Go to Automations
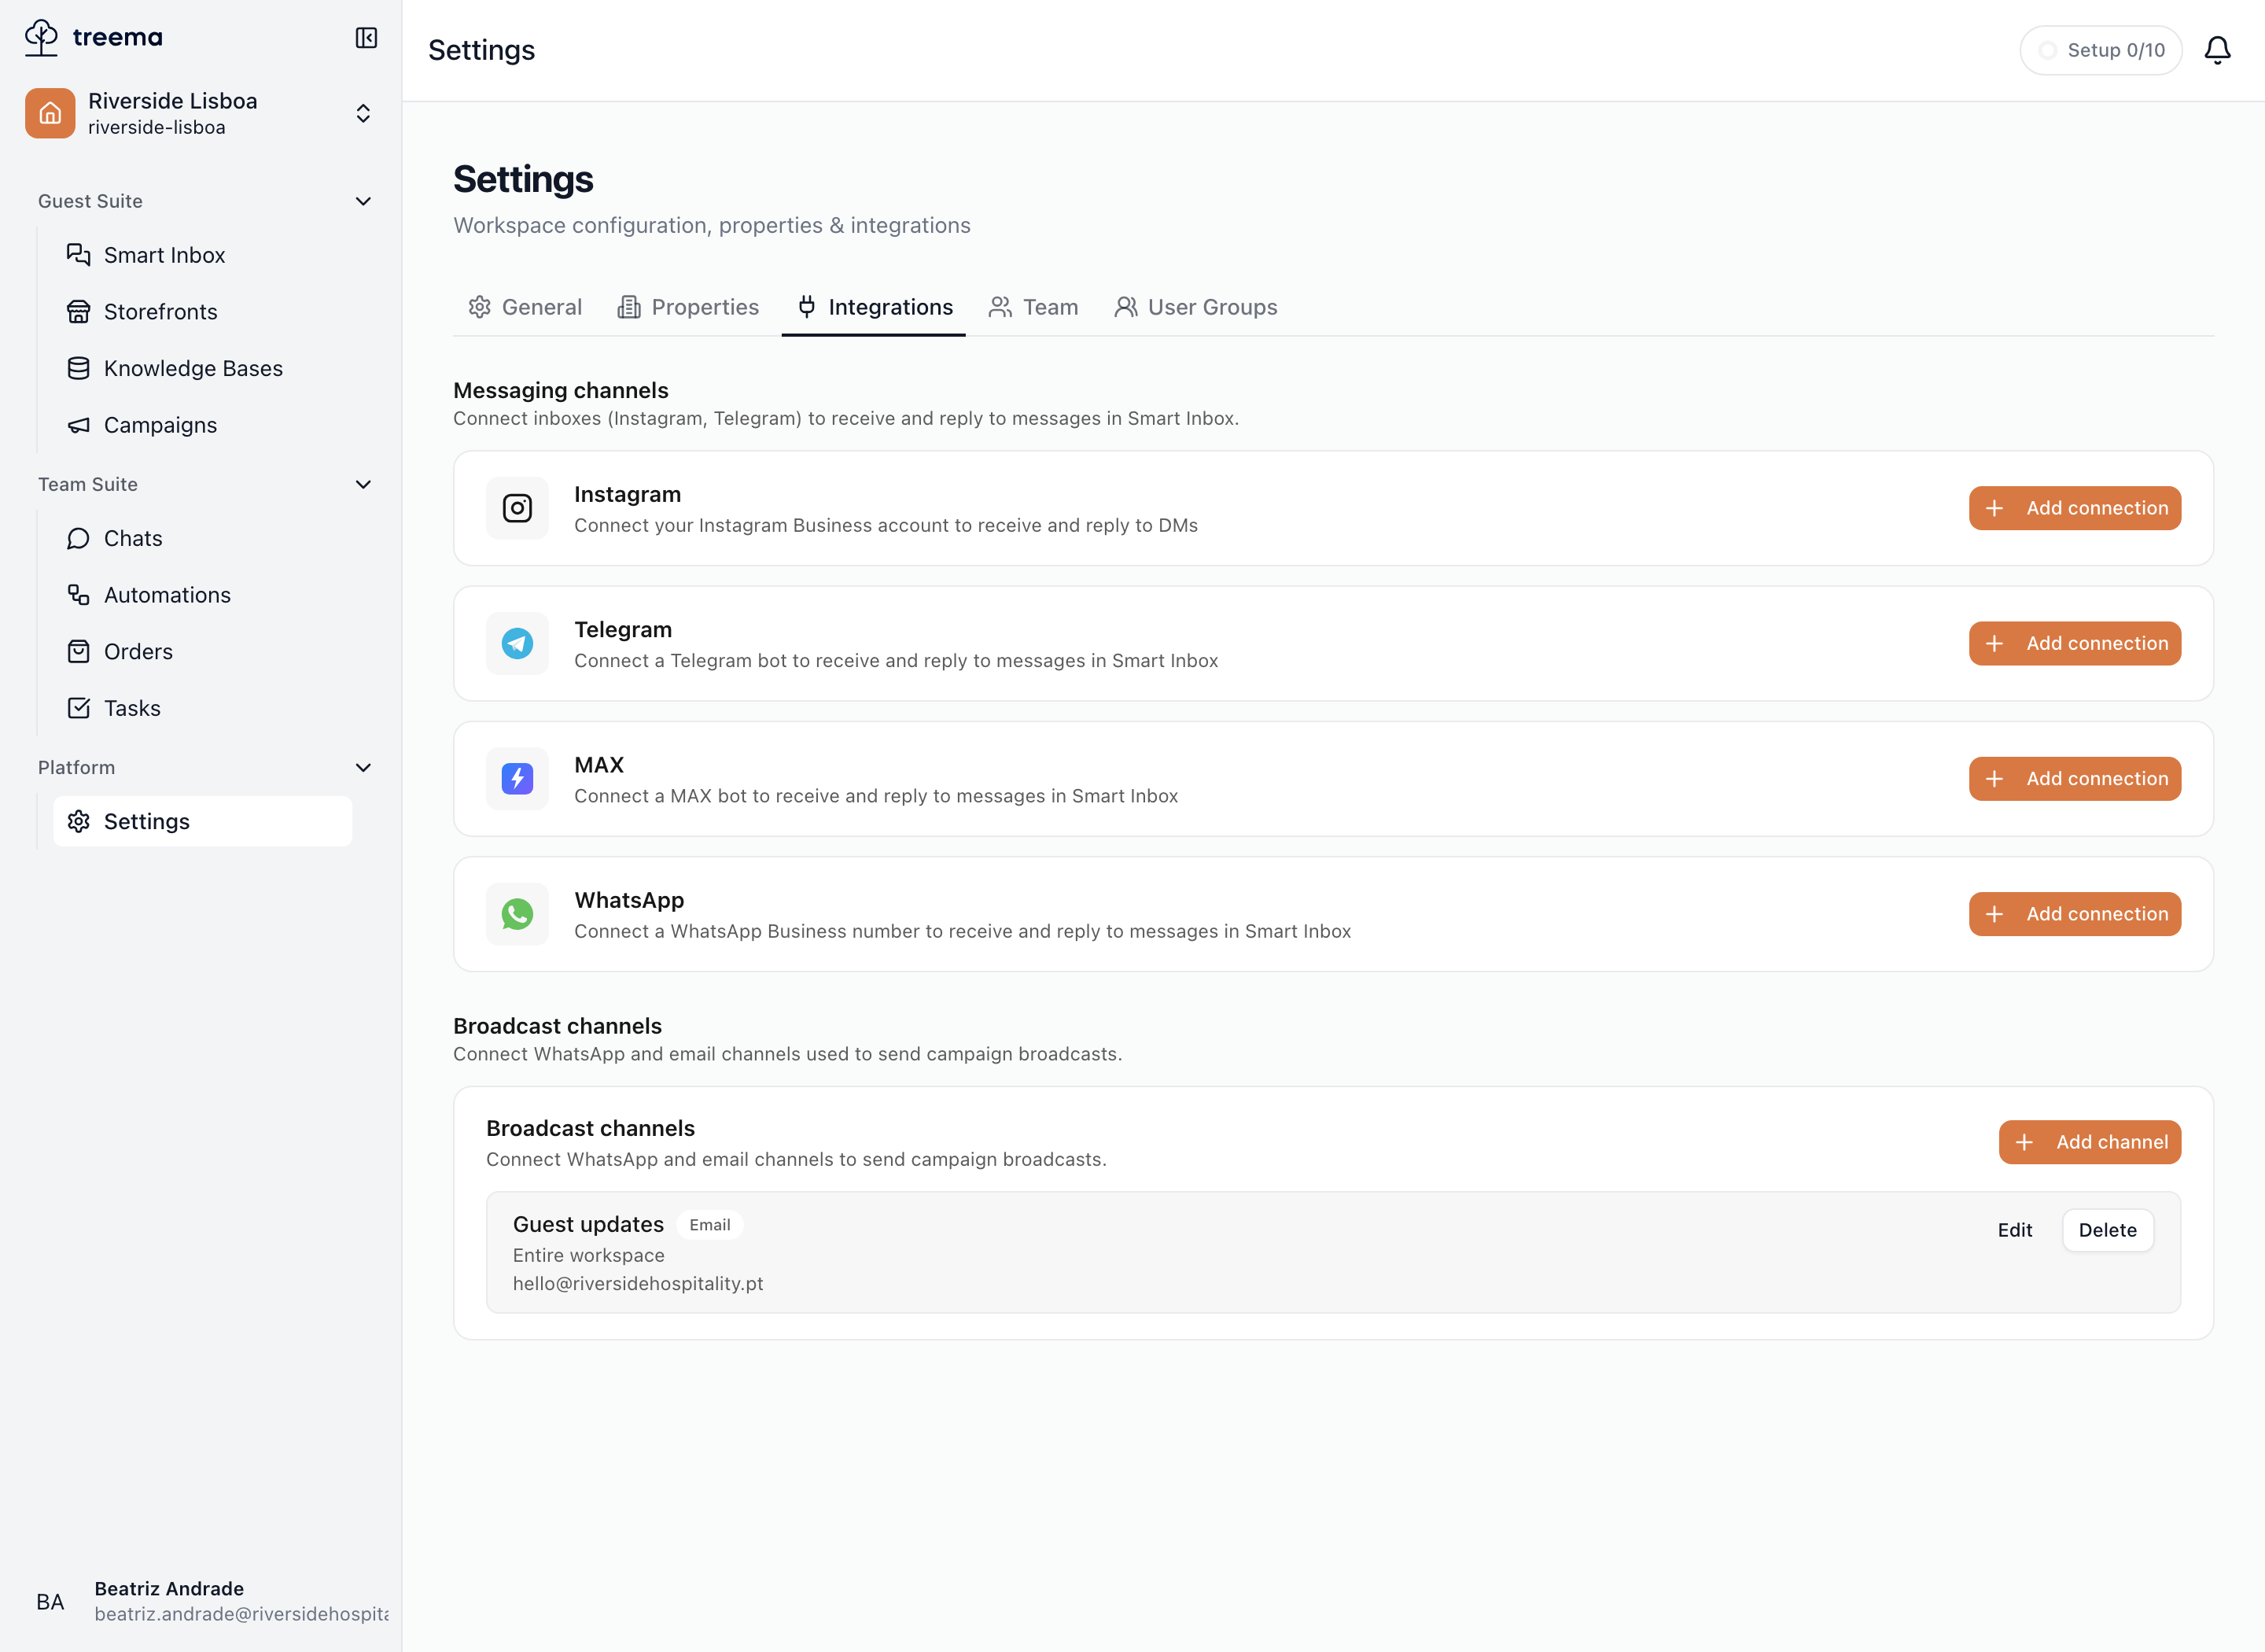Viewport: 2265px width, 1652px height. coord(203,595)
